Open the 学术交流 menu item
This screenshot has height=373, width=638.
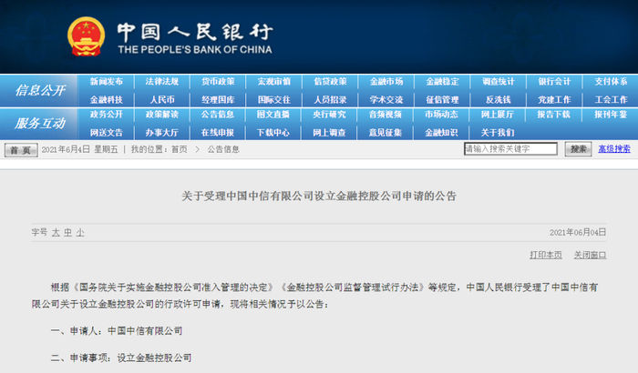click(386, 100)
